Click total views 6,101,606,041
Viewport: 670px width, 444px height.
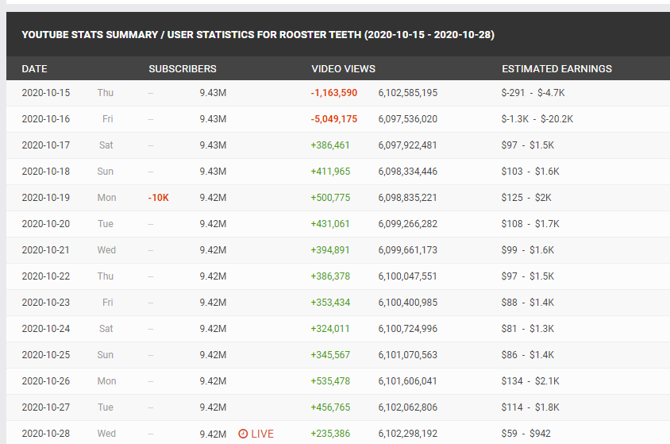point(408,381)
